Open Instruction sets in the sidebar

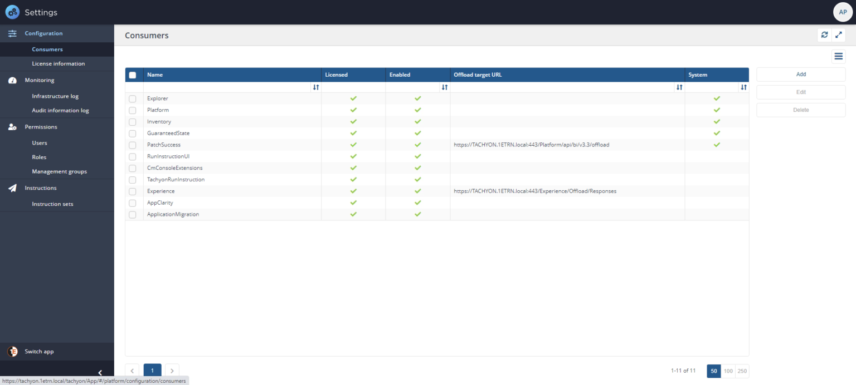click(x=52, y=204)
